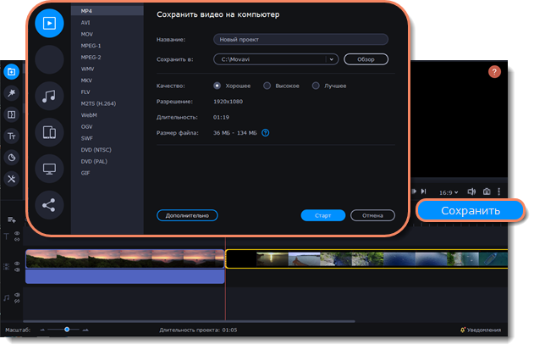Take a snapshot with the camera icon
Image resolution: width=534 pixels, height=350 pixels.
(486, 192)
